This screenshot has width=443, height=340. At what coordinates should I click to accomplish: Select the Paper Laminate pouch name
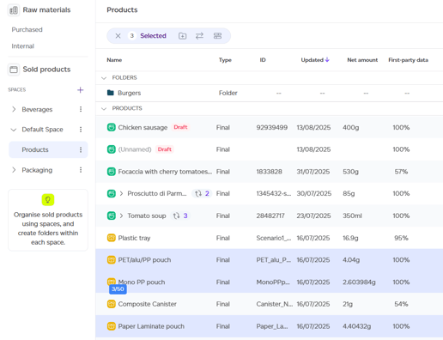point(151,326)
